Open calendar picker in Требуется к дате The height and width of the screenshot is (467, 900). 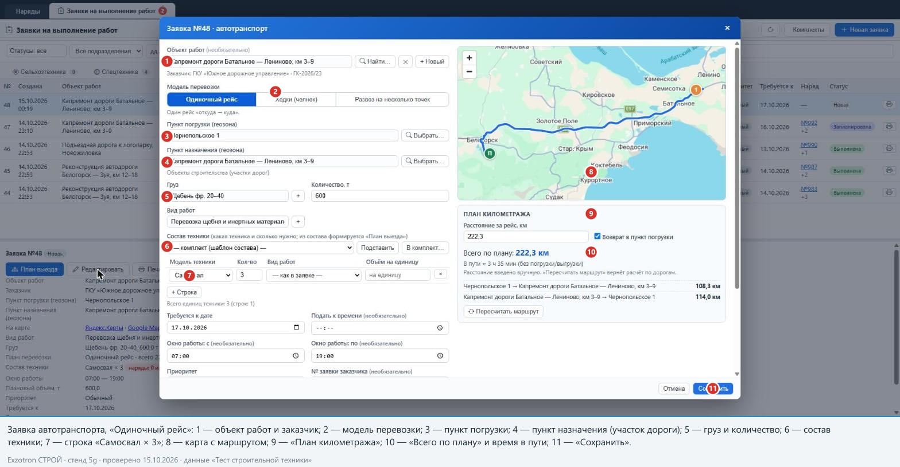coord(296,327)
